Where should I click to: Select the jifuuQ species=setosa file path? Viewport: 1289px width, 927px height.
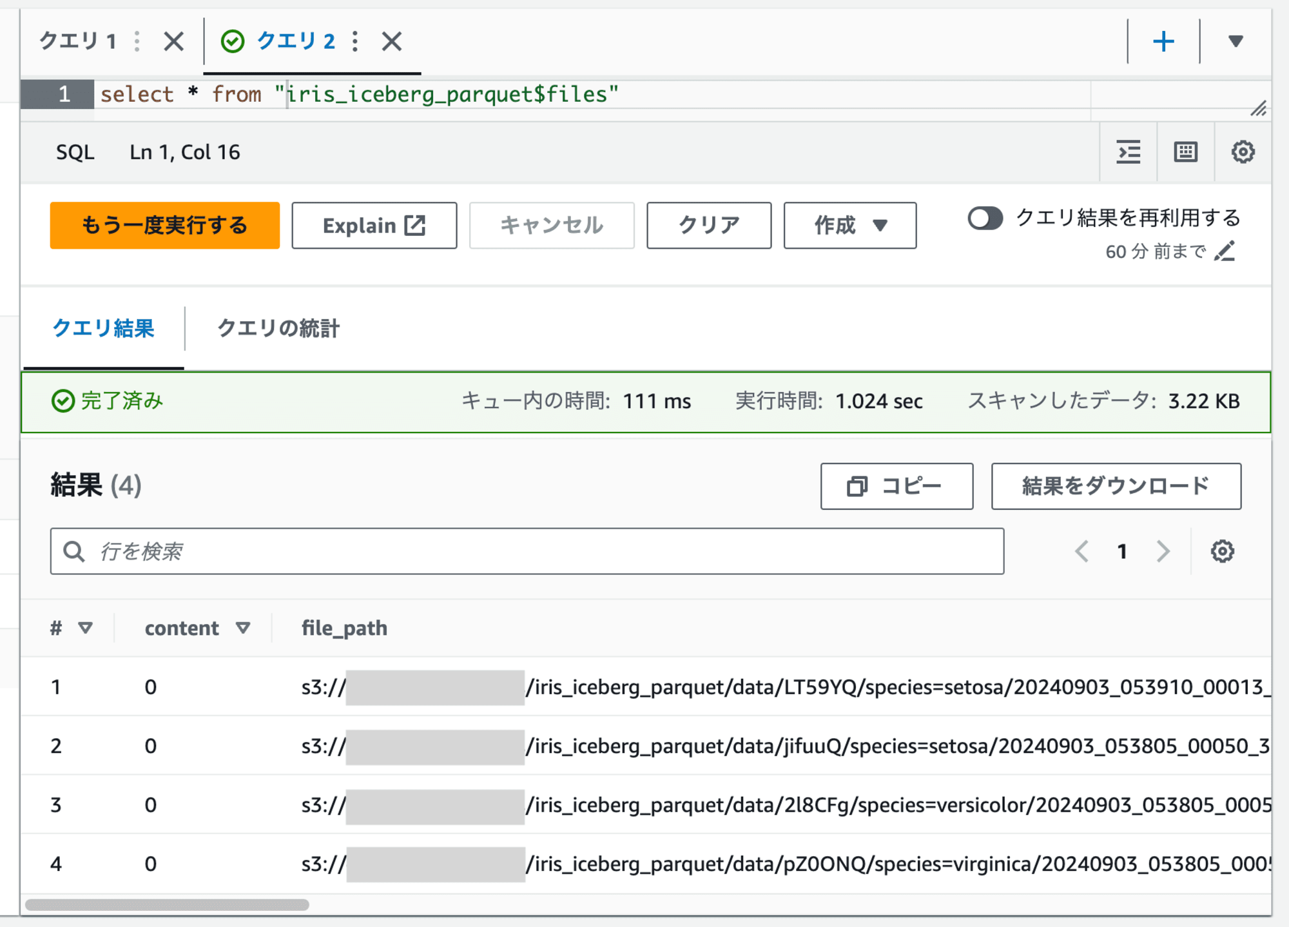point(786,746)
